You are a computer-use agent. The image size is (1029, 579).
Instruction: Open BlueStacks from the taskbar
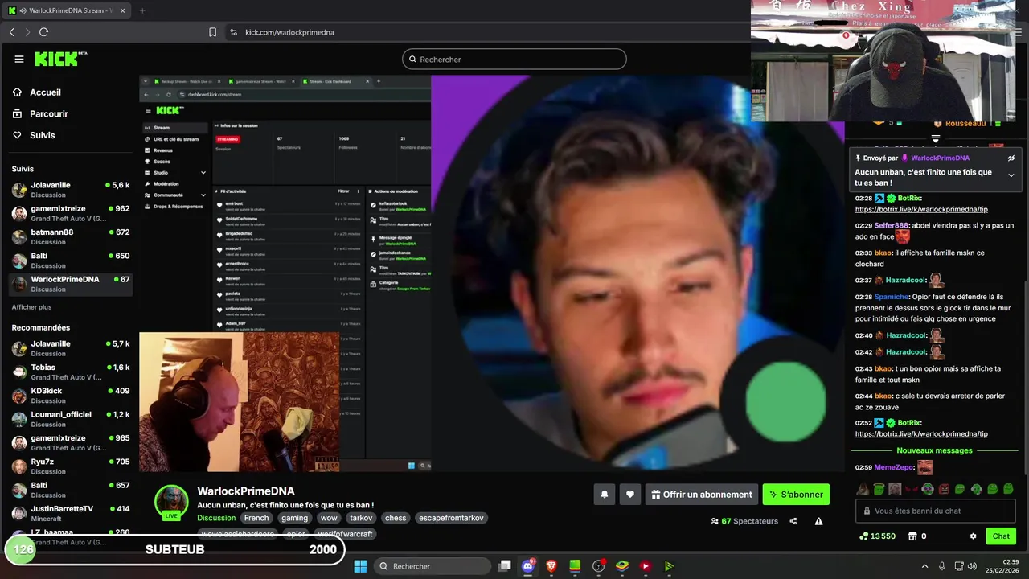pos(621,566)
